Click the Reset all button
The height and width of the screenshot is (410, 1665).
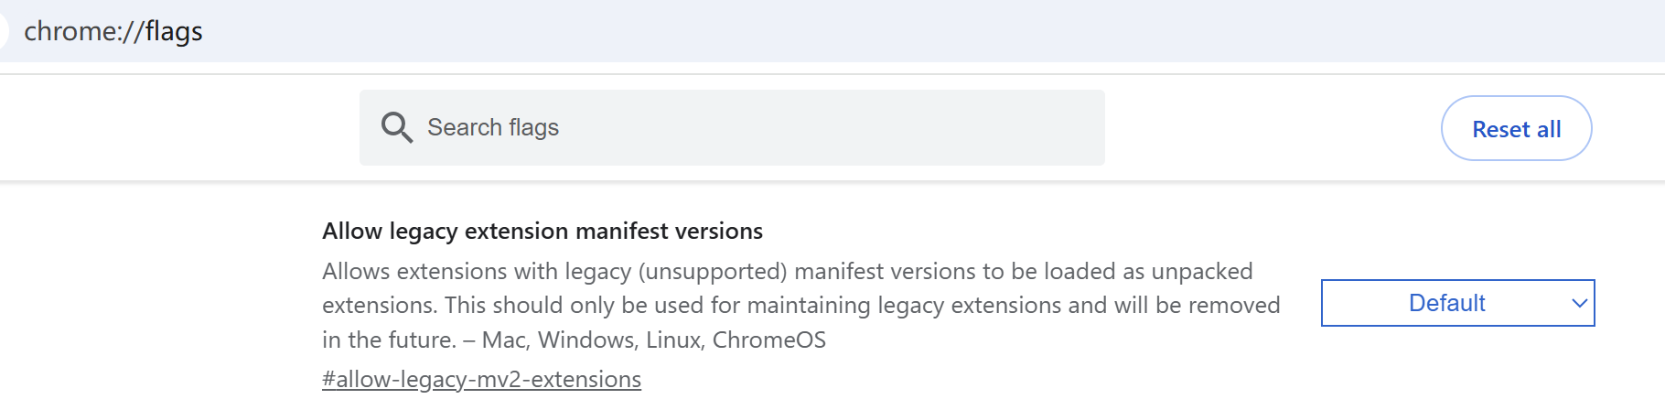coord(1516,128)
